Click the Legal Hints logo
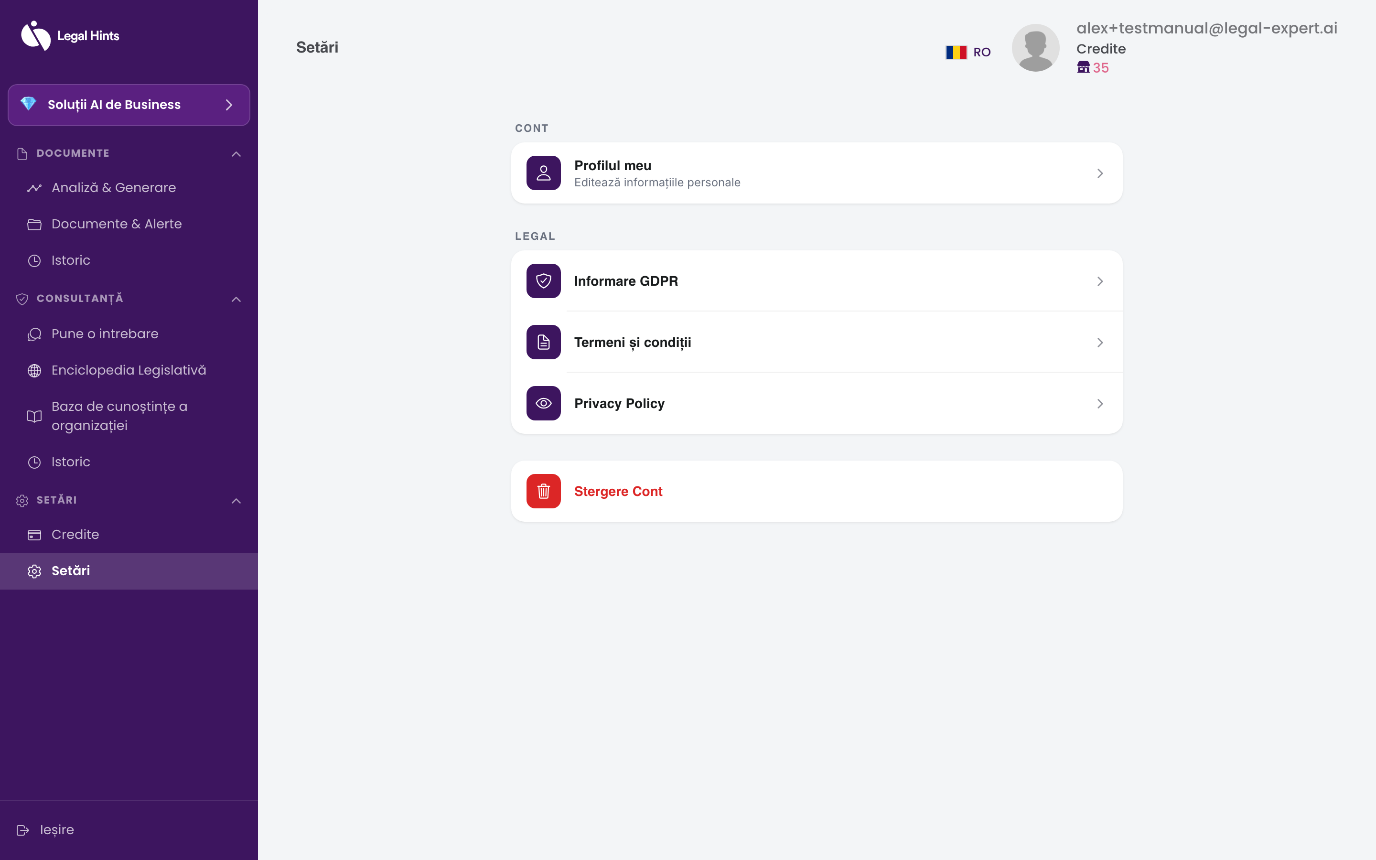The height and width of the screenshot is (860, 1376). click(70, 36)
